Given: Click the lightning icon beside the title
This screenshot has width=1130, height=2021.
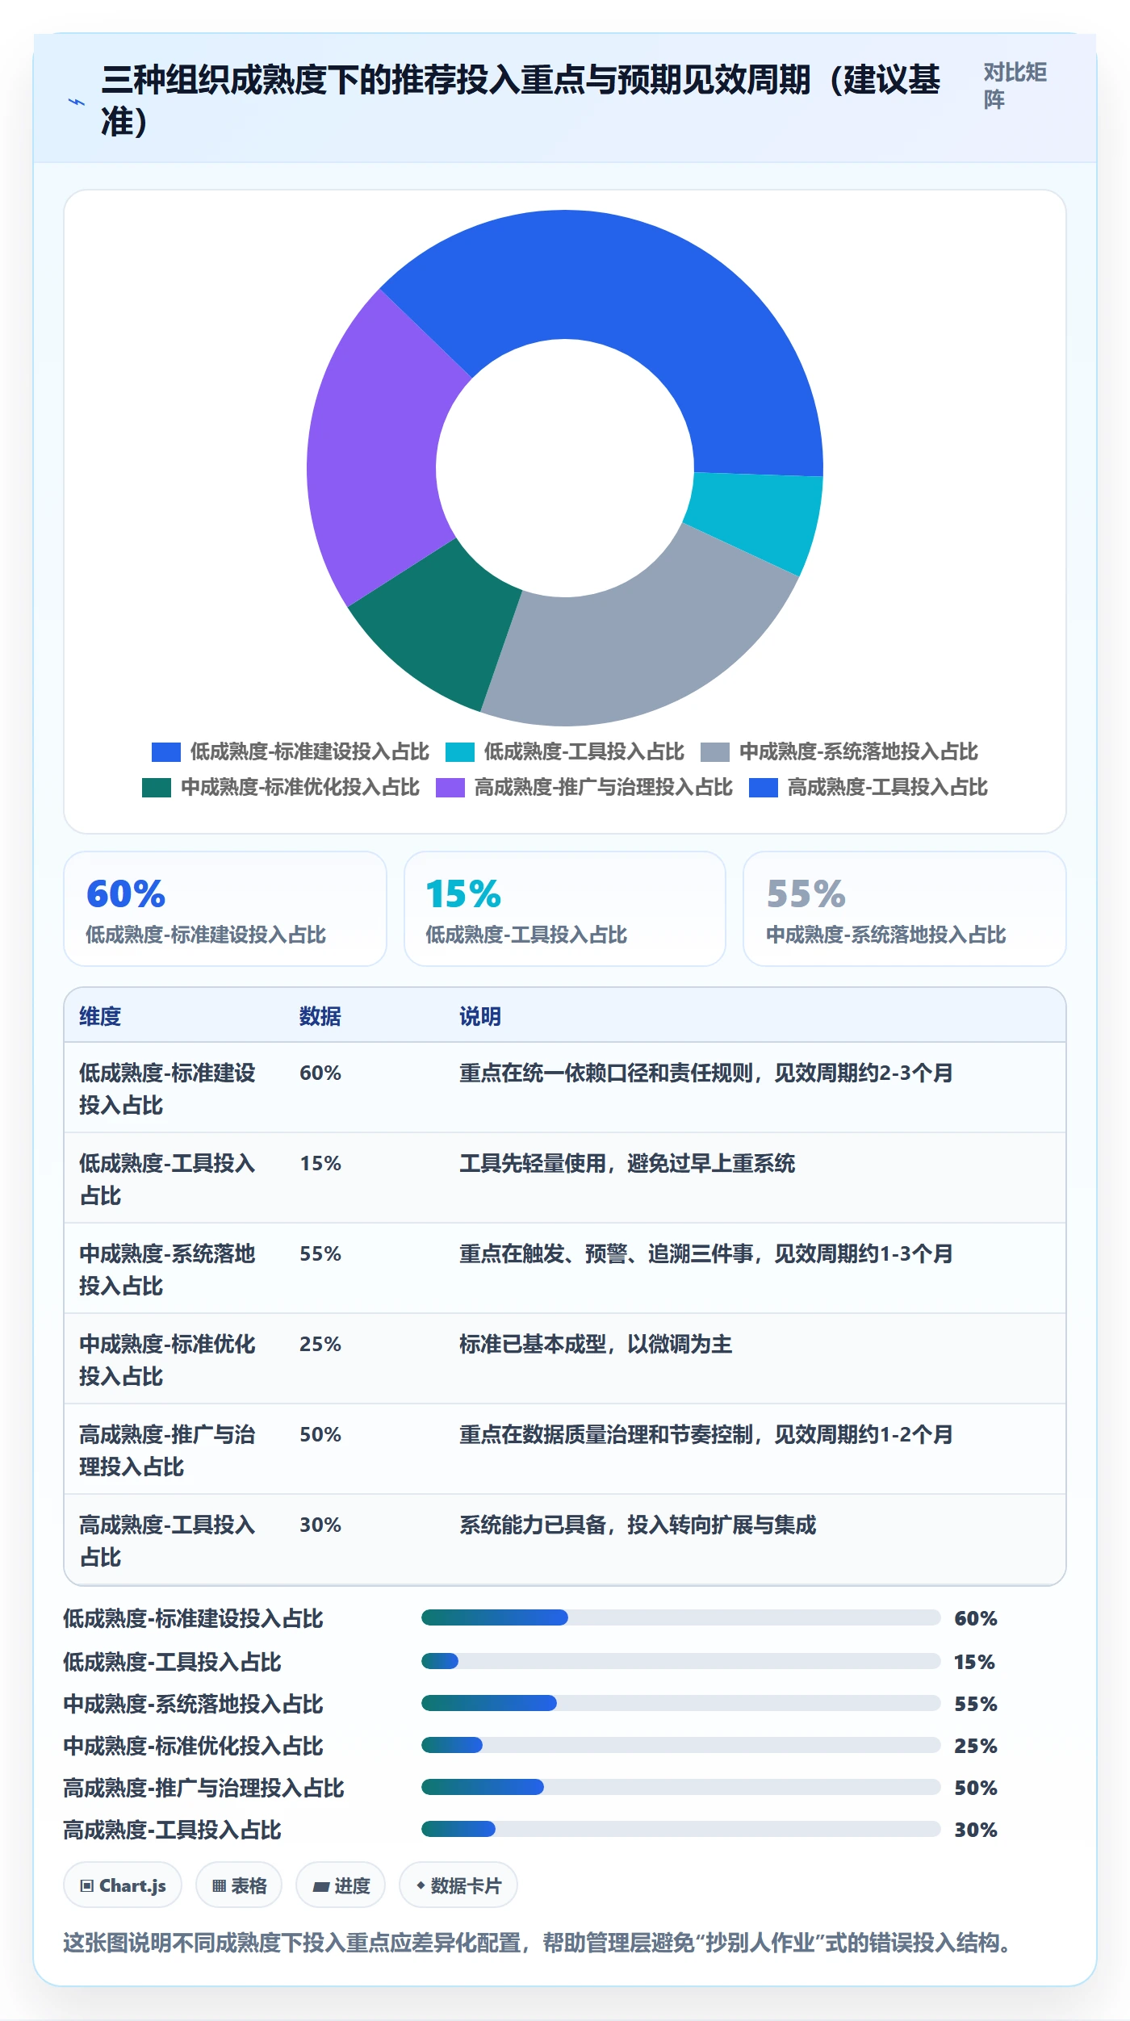Looking at the screenshot, I should (76, 102).
